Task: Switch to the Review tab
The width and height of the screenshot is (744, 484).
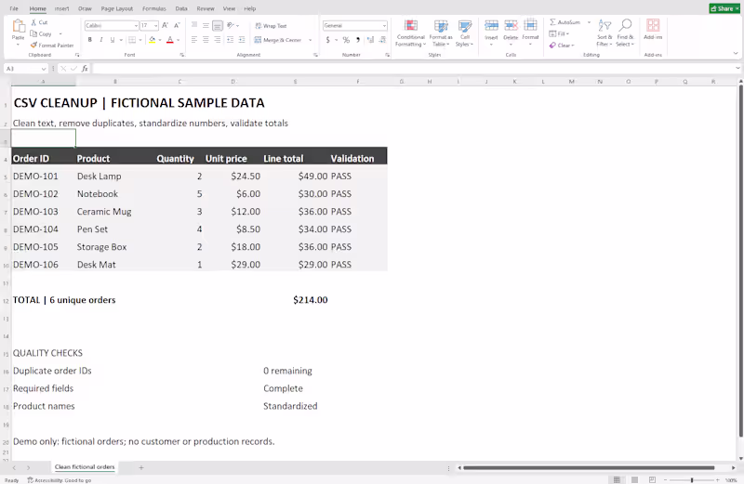Action: (206, 8)
